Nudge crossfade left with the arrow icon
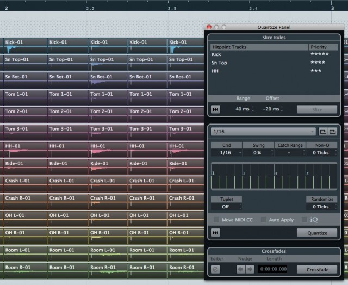The width and height of the screenshot is (348, 285). click(241, 269)
